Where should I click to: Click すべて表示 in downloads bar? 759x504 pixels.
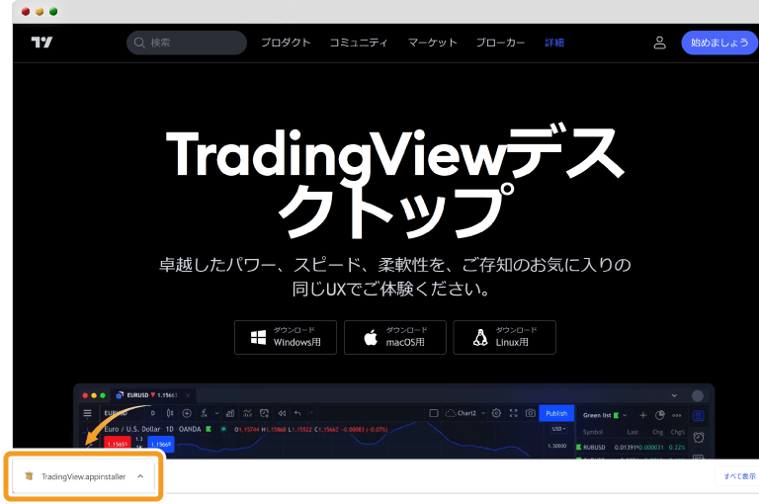pos(739,476)
